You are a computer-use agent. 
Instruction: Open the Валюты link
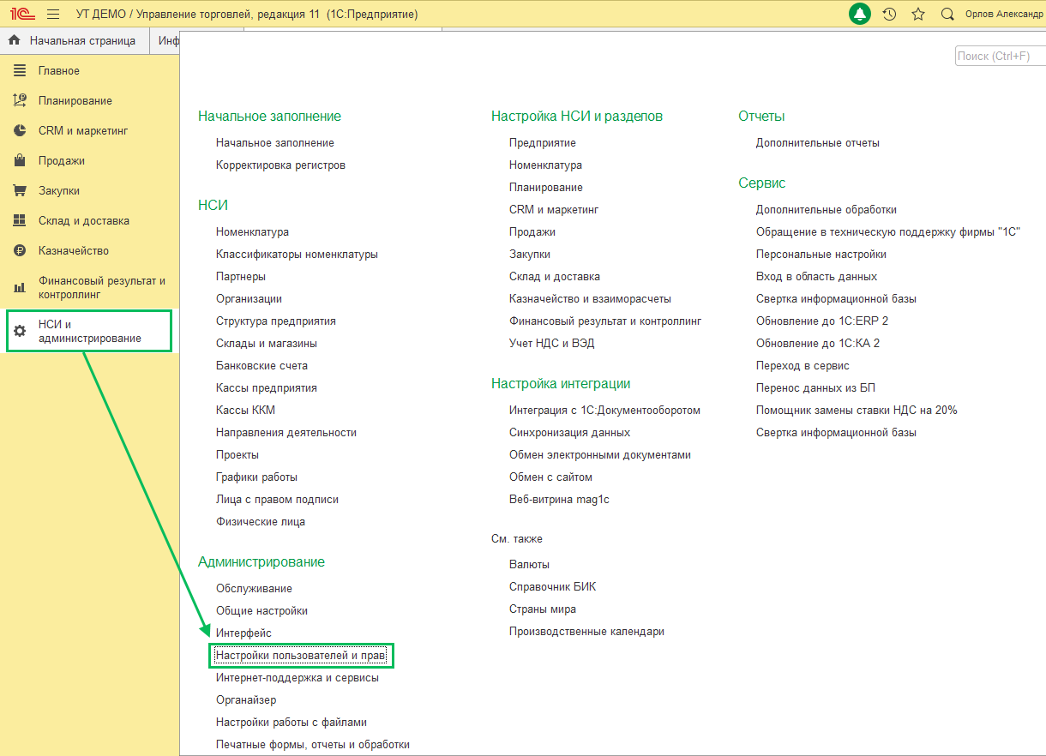(x=529, y=564)
